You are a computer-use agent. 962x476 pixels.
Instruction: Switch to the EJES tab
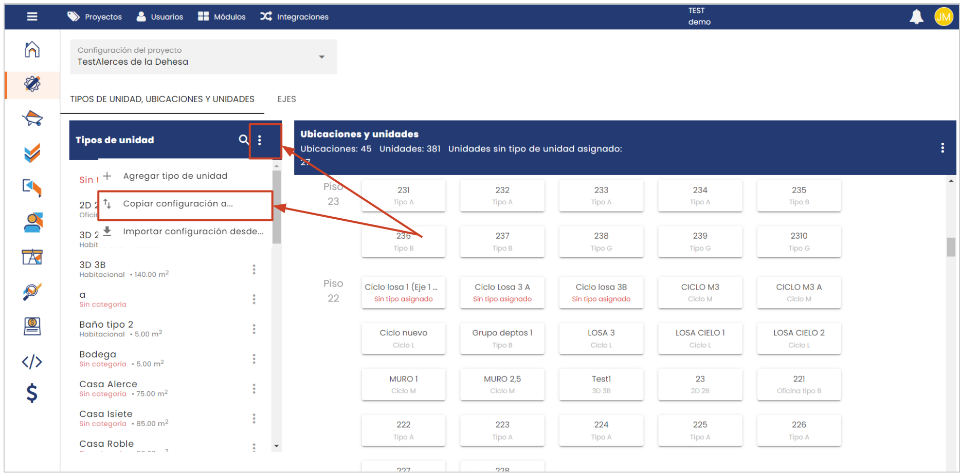click(x=286, y=99)
